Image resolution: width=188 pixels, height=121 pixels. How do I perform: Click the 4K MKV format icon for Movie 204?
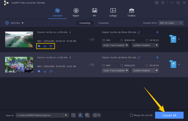pos(173,39)
